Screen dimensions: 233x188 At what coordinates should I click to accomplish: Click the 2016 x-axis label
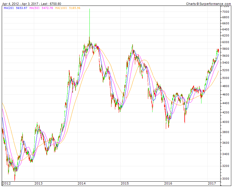point(168,183)
